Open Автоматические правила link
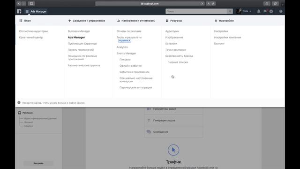The image size is (300, 169). (x=84, y=65)
